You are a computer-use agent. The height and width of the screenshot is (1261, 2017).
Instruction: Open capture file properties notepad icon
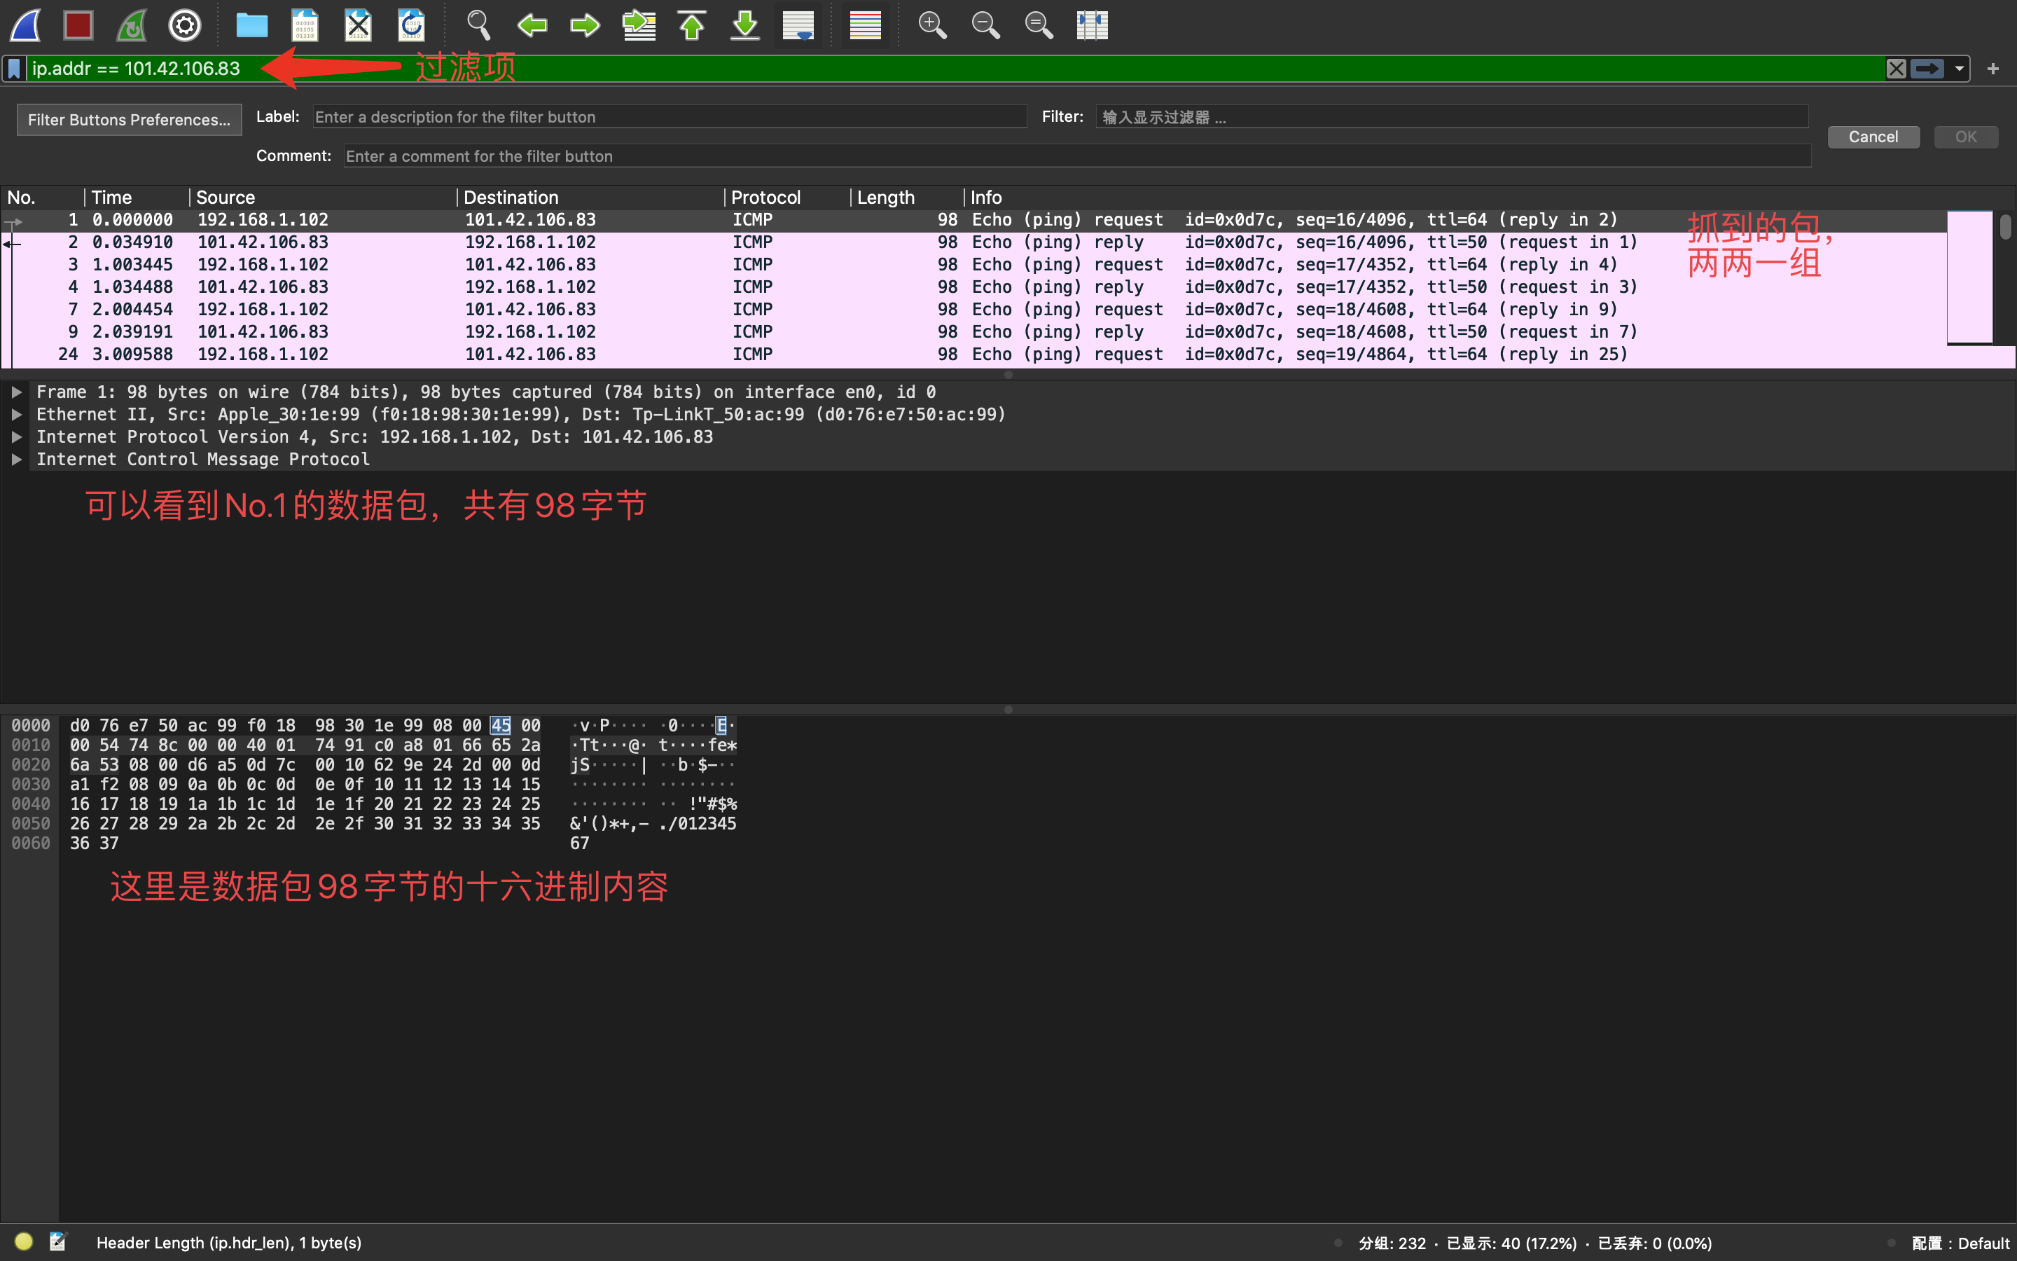(57, 1242)
